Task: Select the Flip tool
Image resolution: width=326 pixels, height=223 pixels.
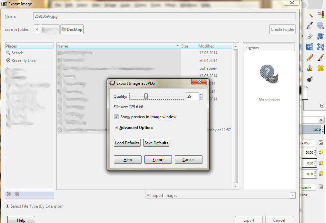Action: coord(310,47)
